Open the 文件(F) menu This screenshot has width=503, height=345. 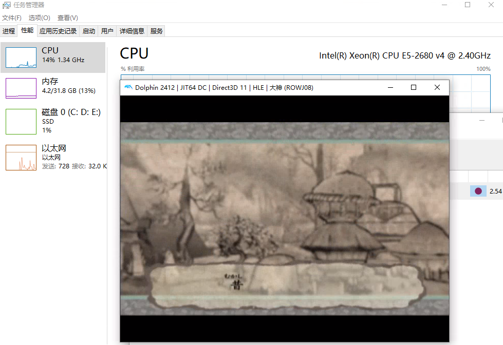point(11,18)
